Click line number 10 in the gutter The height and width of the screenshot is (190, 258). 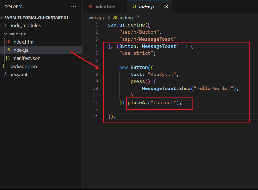[95, 88]
